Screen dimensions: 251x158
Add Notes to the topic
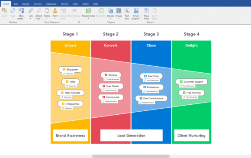click(x=47, y=13)
